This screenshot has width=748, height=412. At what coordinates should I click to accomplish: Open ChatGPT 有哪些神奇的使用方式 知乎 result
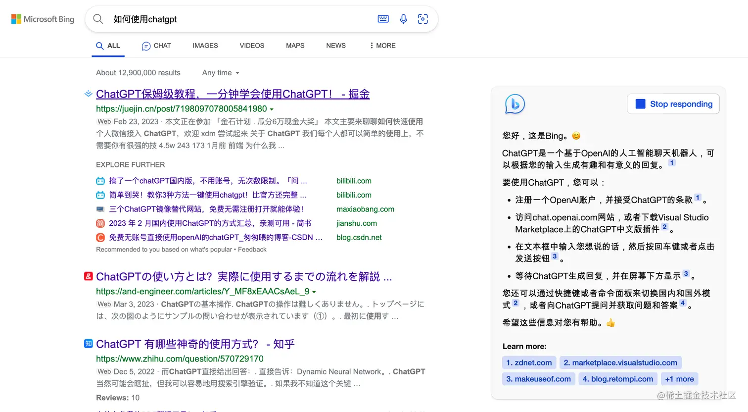click(x=195, y=344)
